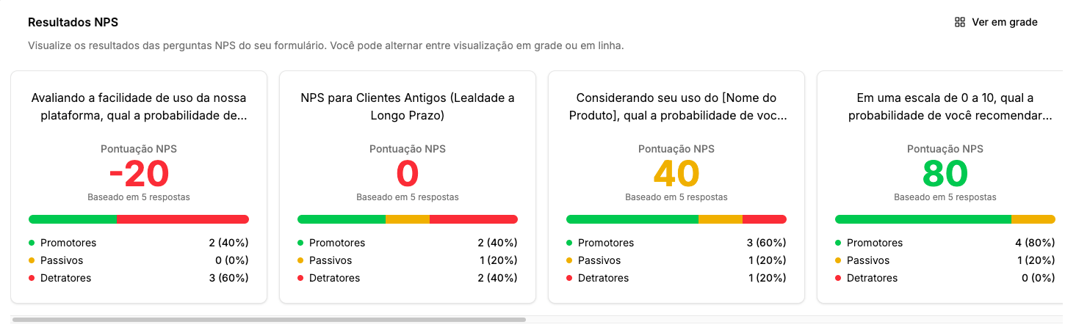The image size is (1065, 330).
Task: Click the red Detratores dot in the -20 card
Action: pos(32,278)
